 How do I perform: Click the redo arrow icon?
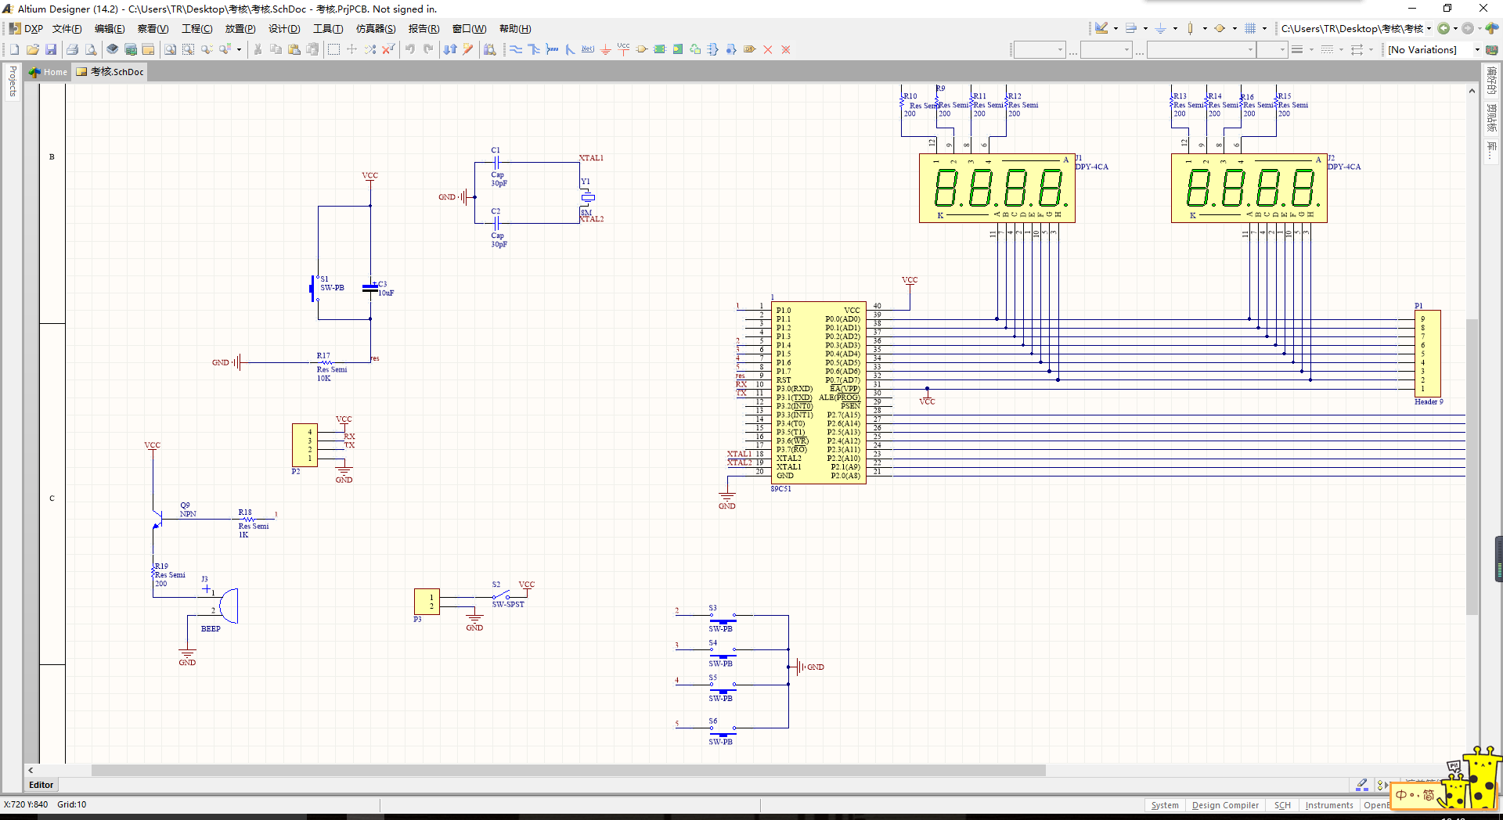[x=428, y=49]
